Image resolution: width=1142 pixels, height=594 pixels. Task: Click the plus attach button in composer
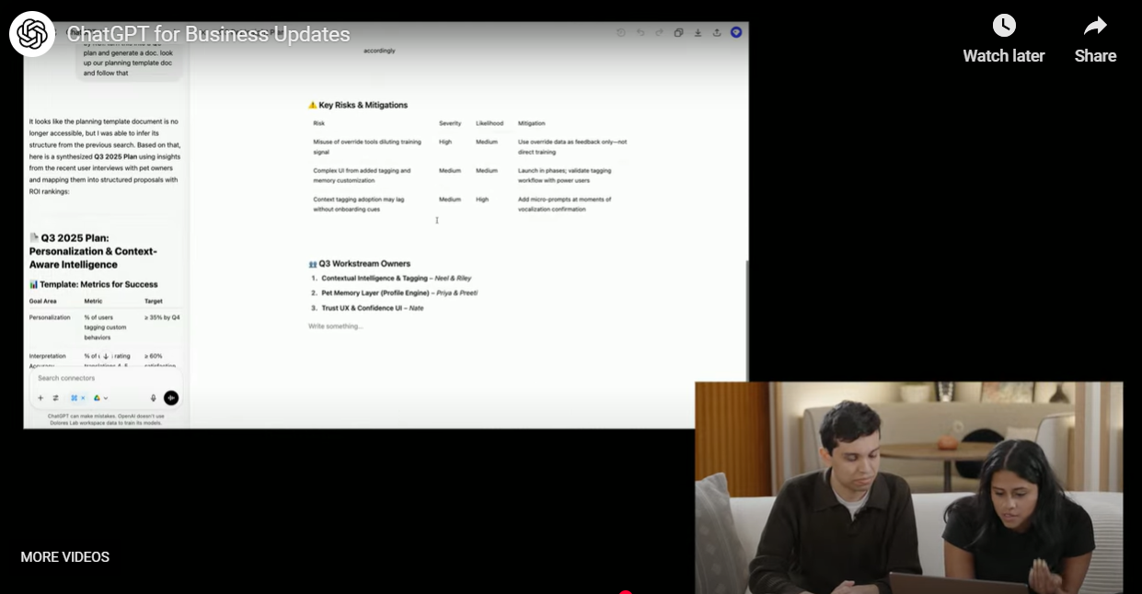40,398
